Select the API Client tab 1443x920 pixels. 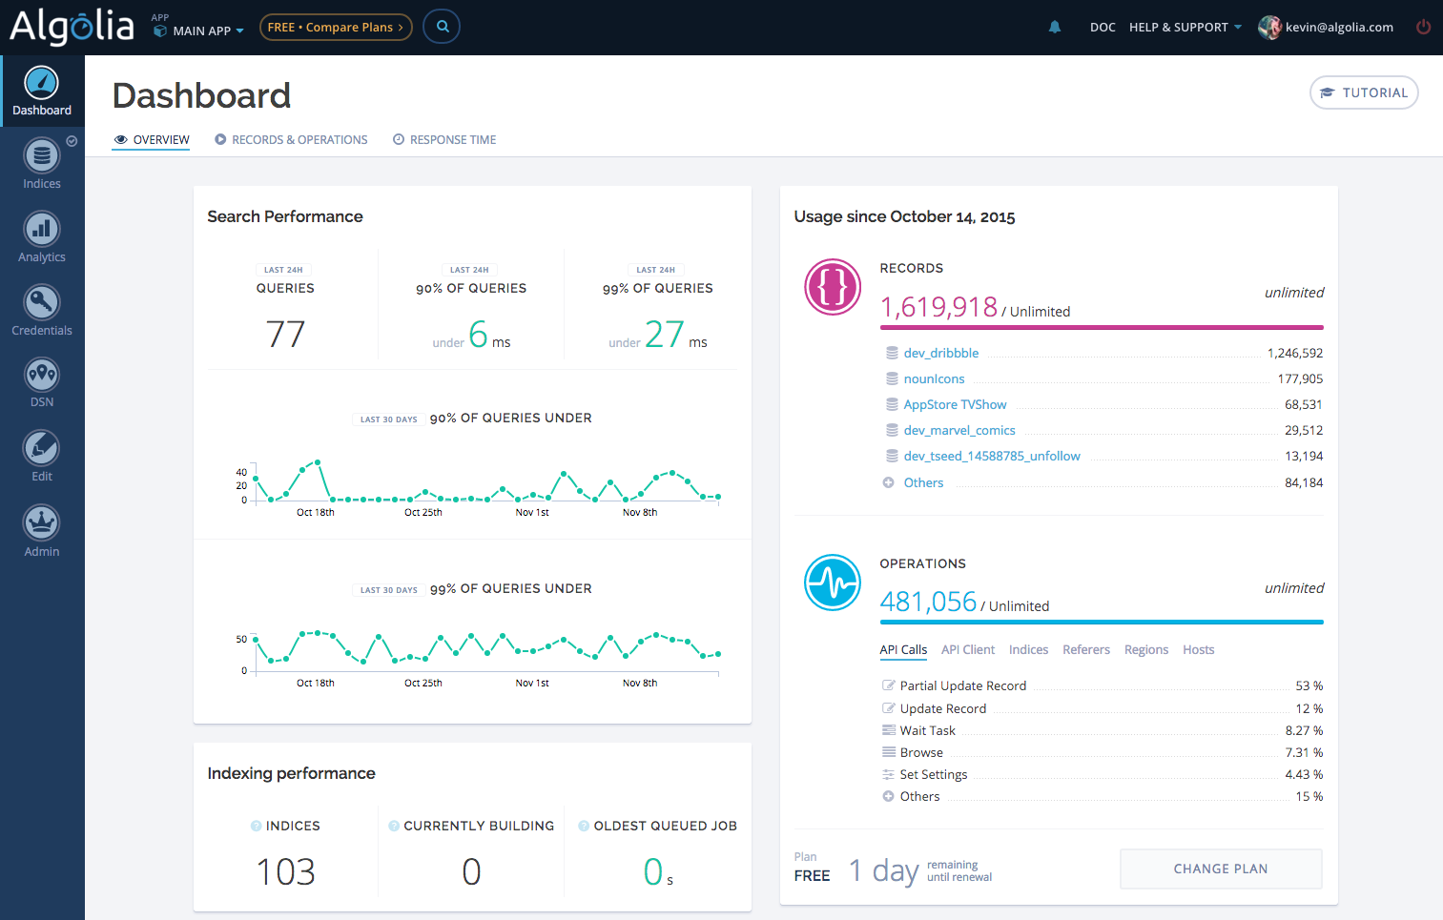(x=968, y=650)
